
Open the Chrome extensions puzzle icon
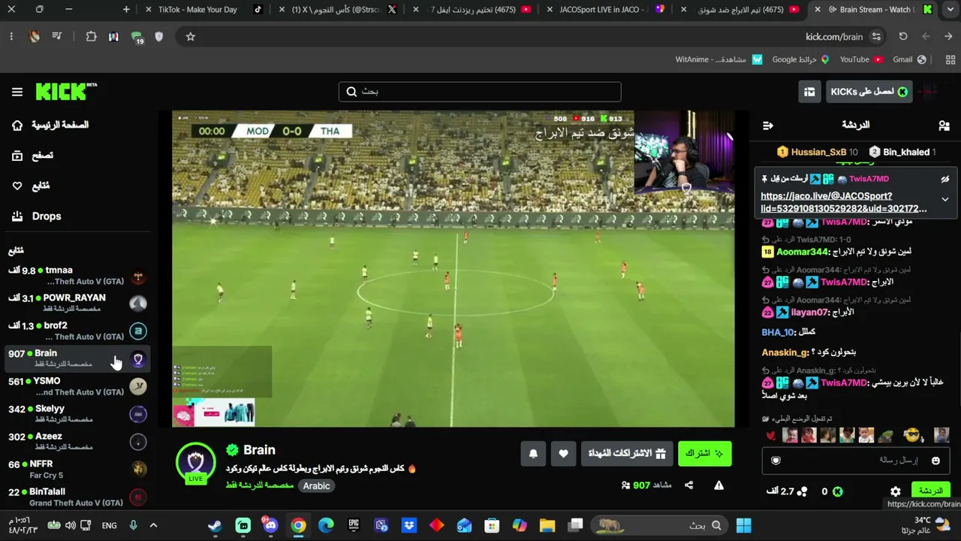pyautogui.click(x=92, y=36)
